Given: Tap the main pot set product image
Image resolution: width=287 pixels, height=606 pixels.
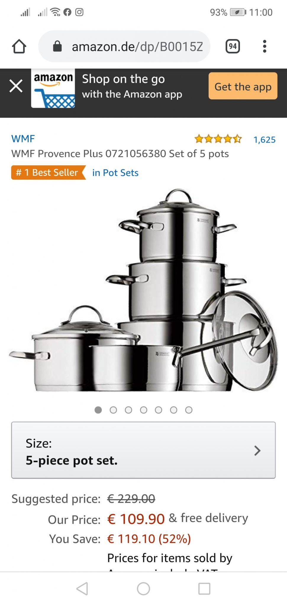Looking at the screenshot, I should (x=143, y=290).
